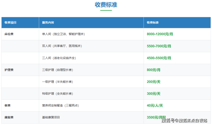Click the 收费标准 page title
The width and height of the screenshot is (212, 125).
click(106, 5)
